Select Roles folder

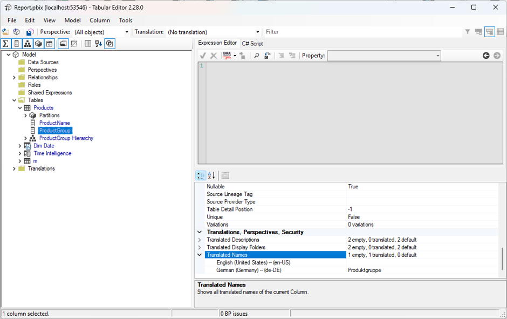tap(35, 85)
